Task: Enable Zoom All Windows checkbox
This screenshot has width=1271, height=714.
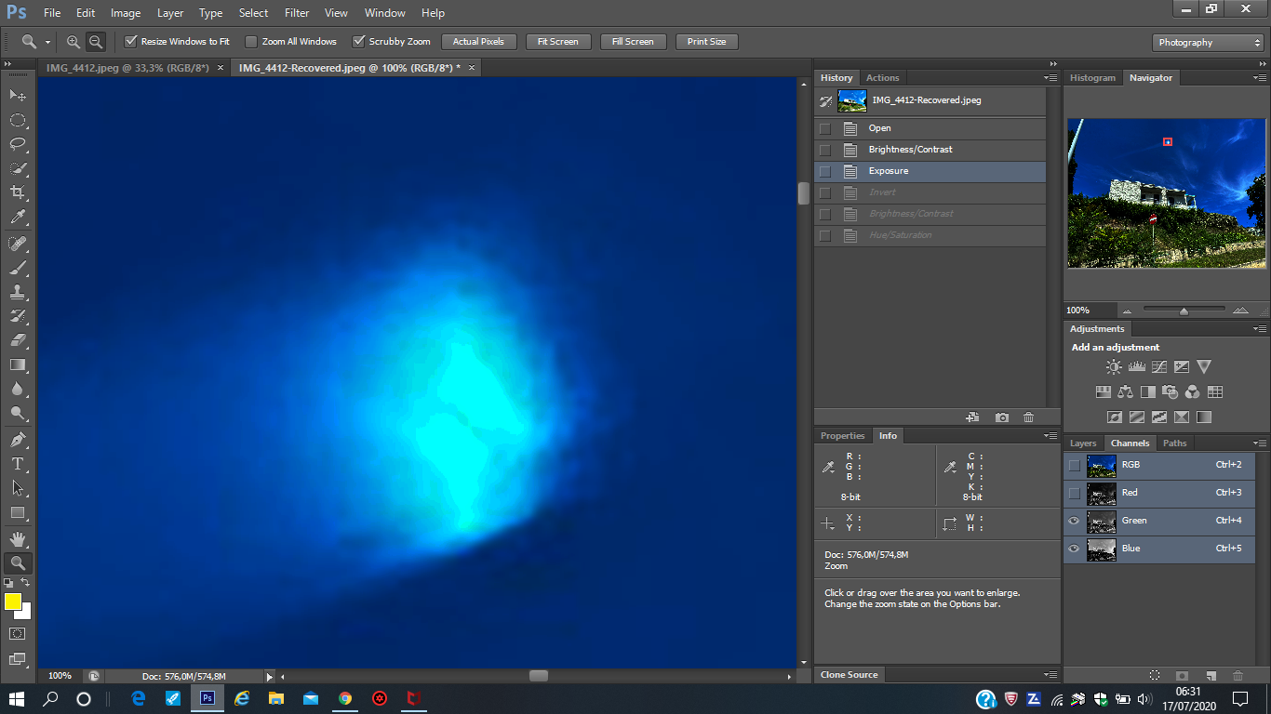Action: coord(251,42)
